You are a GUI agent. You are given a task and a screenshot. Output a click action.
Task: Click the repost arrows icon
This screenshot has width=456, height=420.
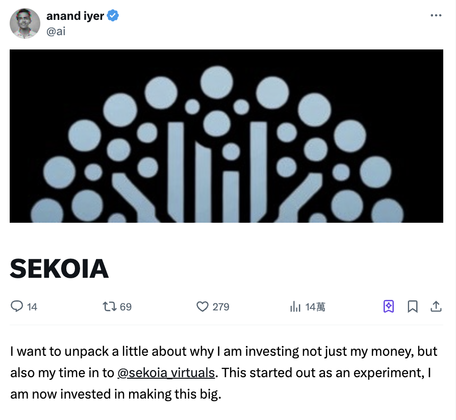(x=109, y=306)
